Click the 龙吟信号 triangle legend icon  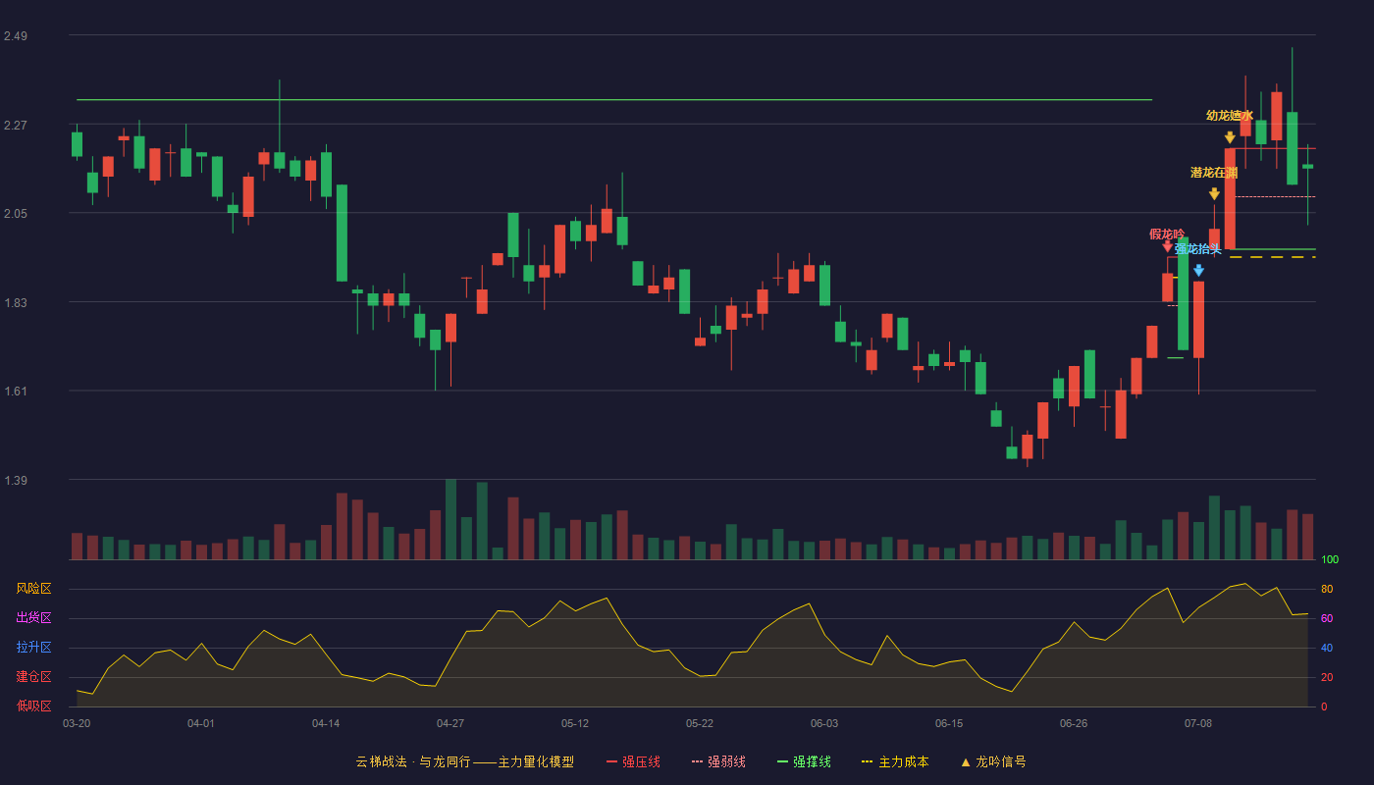tap(965, 762)
